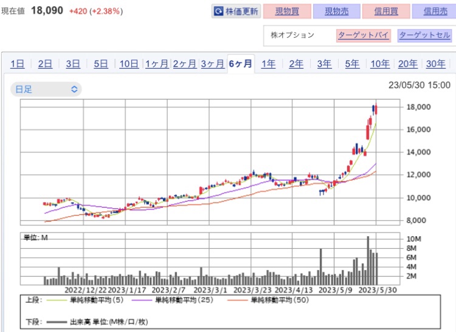Screen dimensions: 456x332
Task: Click the current price 18,090
Action: (47, 11)
